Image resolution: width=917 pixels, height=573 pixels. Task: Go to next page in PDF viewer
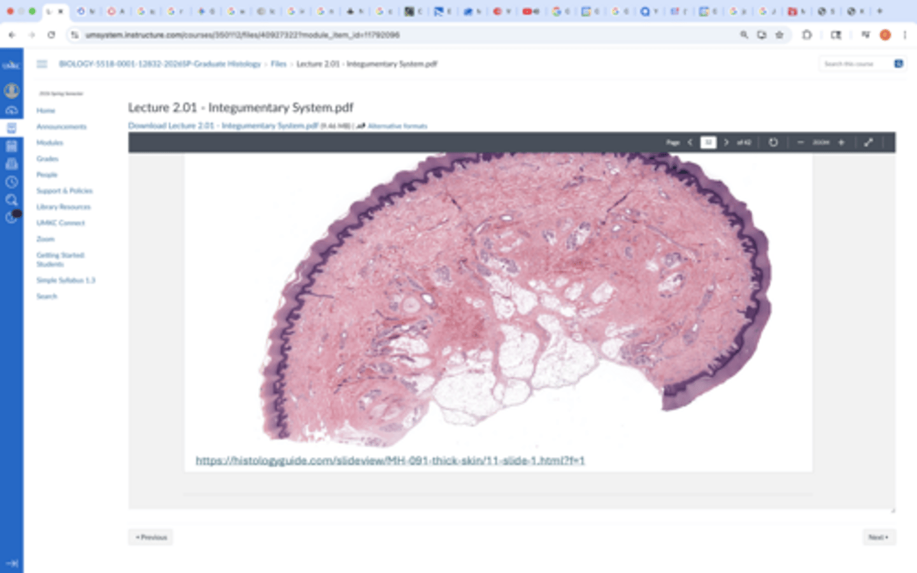click(x=726, y=142)
